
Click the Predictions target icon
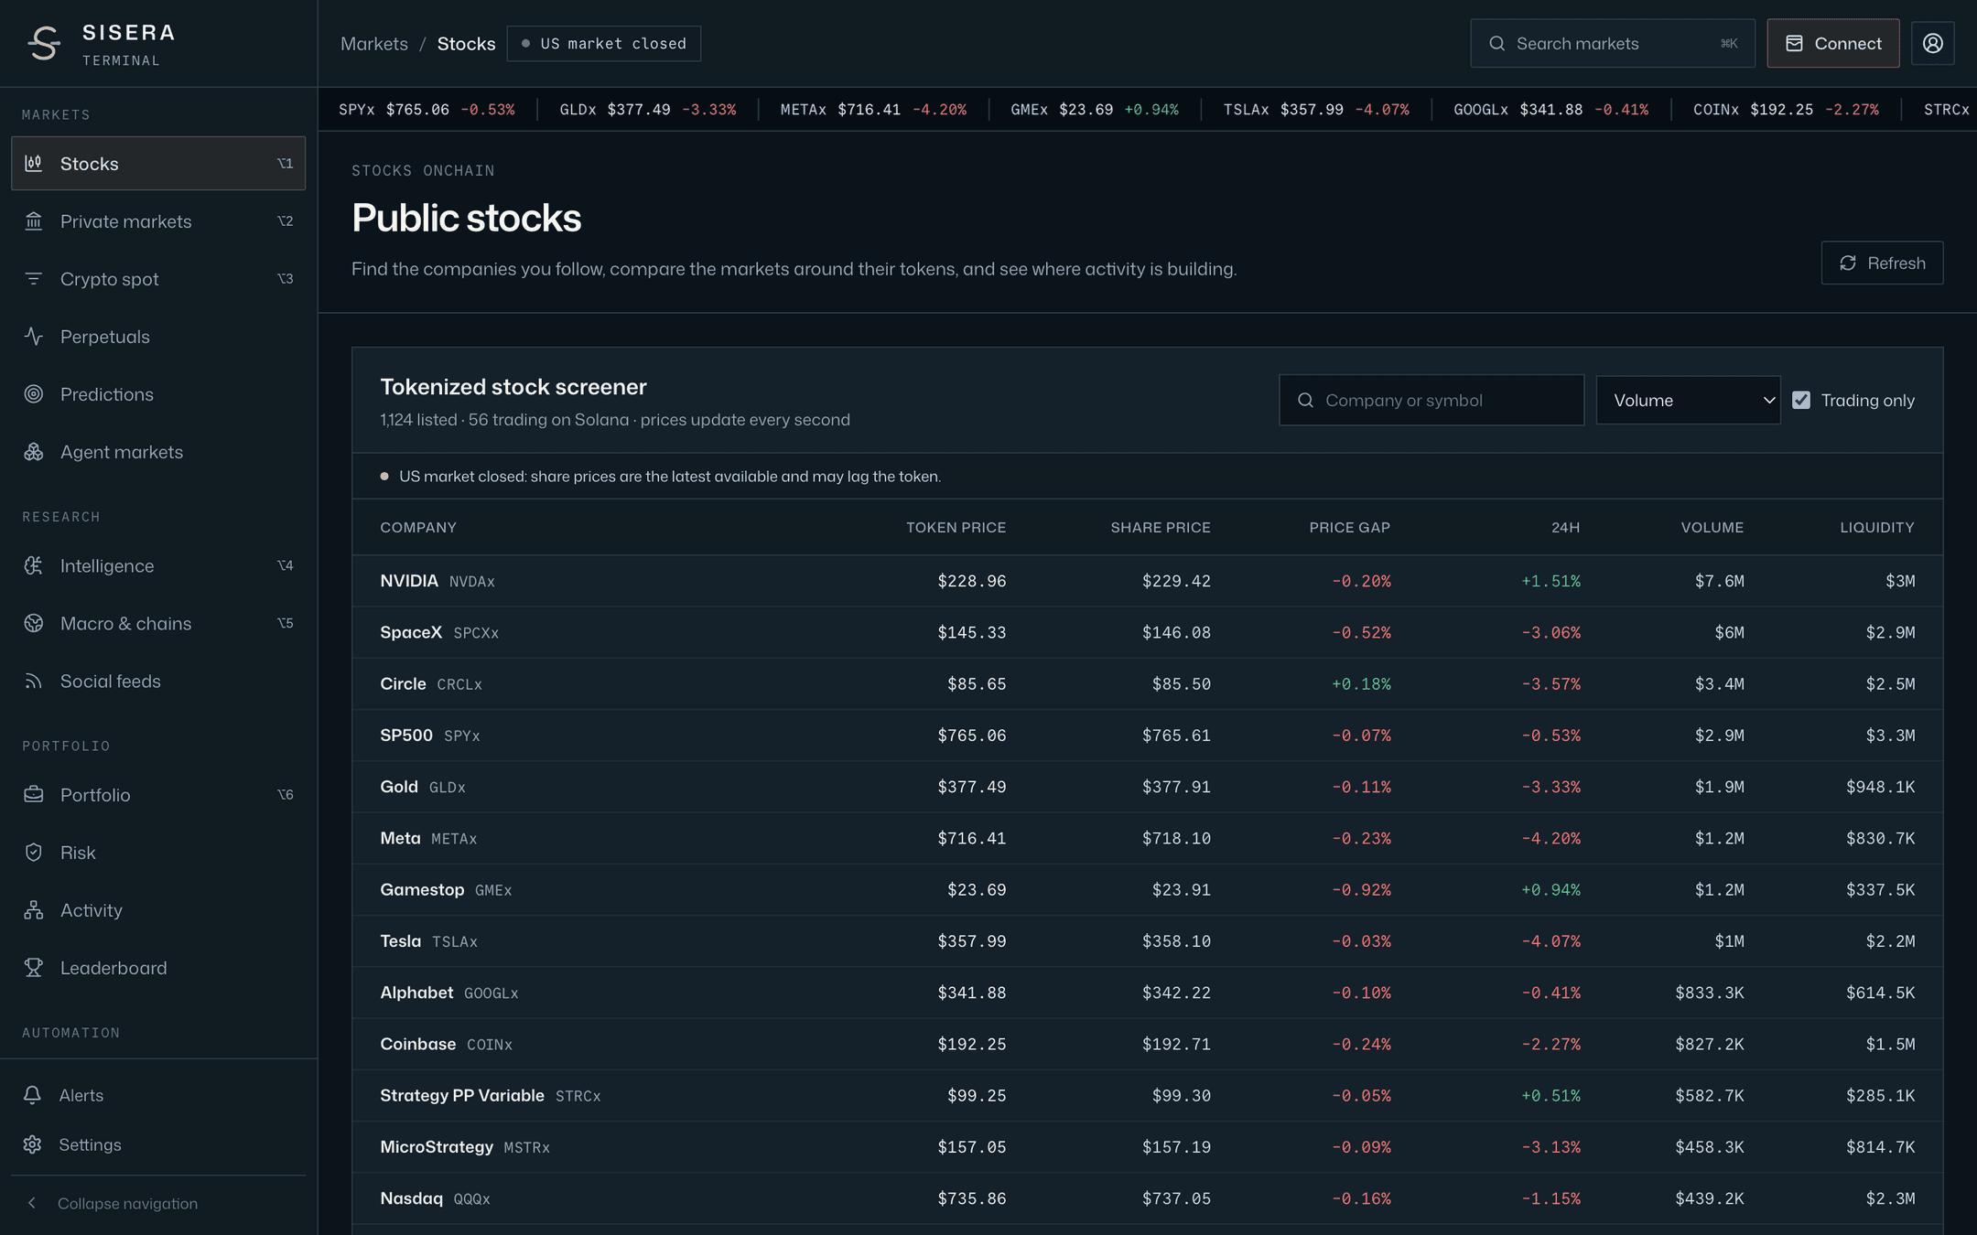tap(34, 394)
